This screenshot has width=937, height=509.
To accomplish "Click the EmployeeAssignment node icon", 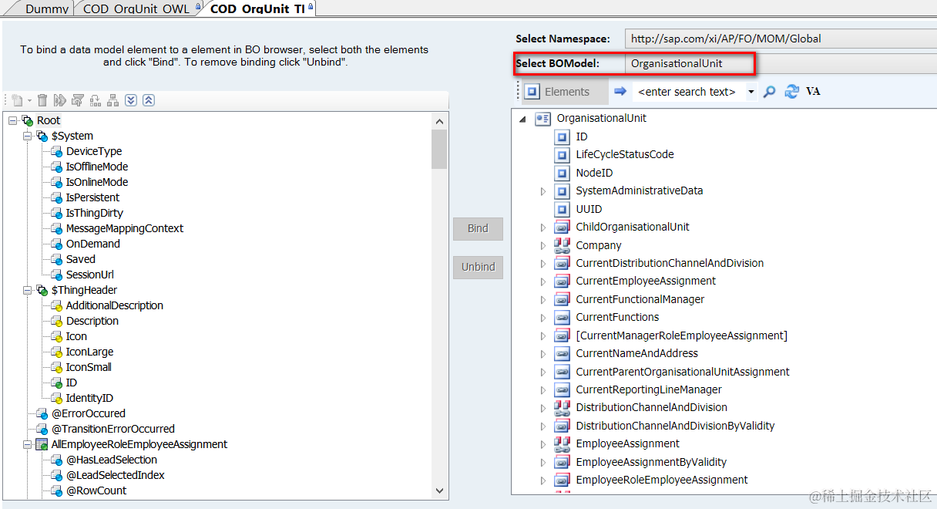I will (563, 443).
